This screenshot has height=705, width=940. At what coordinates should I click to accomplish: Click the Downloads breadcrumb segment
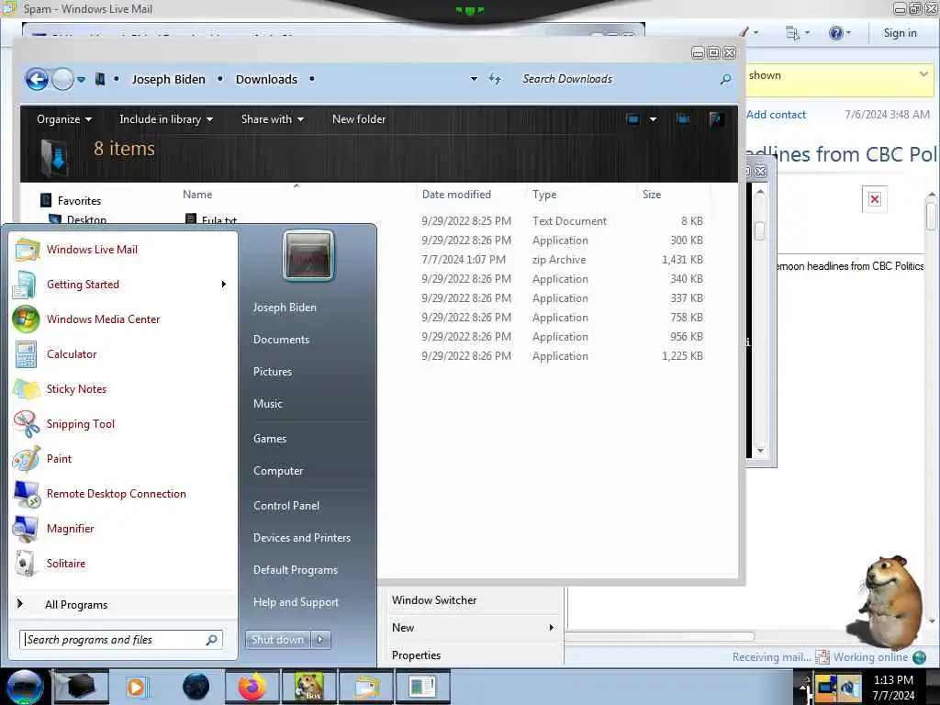pyautogui.click(x=266, y=79)
